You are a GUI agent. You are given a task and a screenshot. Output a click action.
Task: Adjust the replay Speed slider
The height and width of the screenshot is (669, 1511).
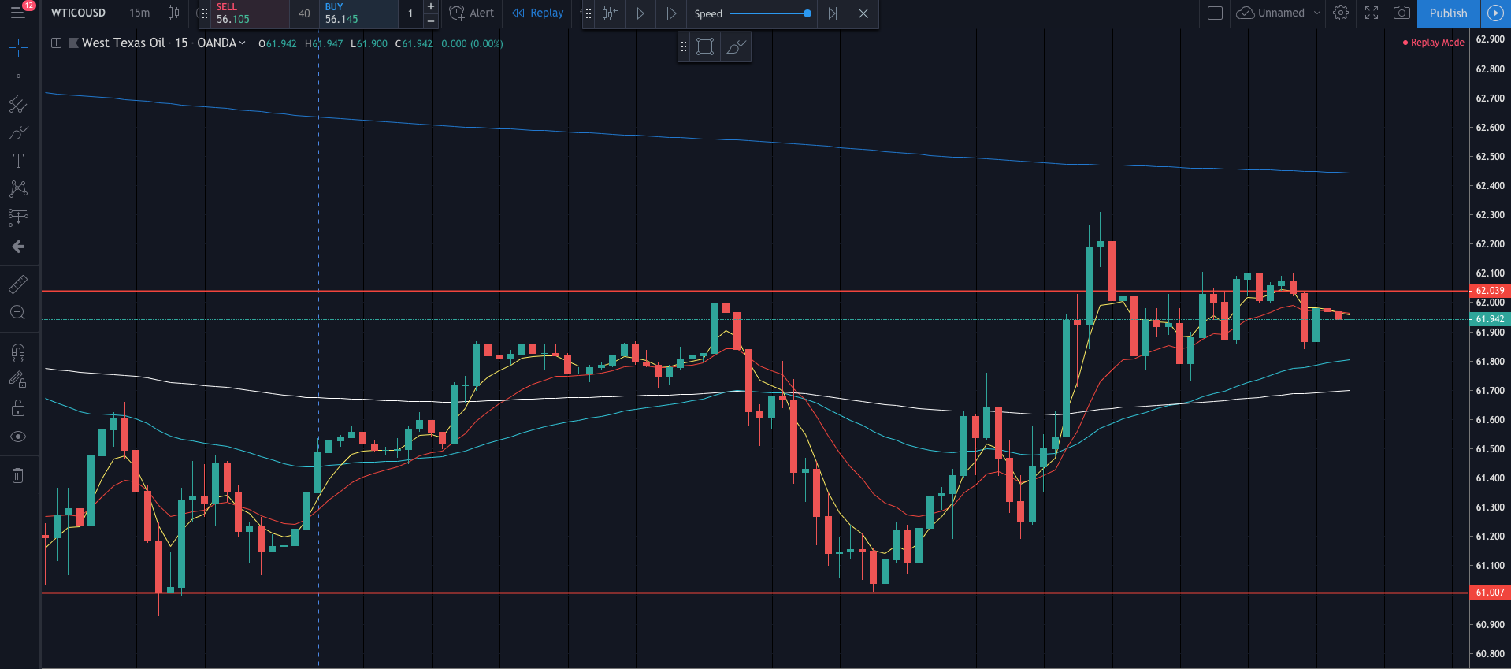(770, 13)
